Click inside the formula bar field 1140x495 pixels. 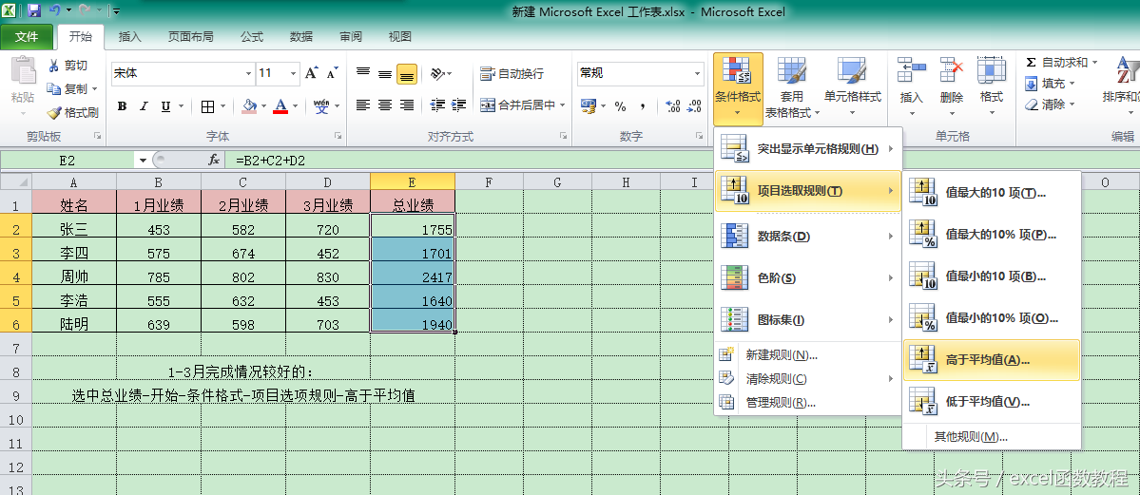(682, 160)
